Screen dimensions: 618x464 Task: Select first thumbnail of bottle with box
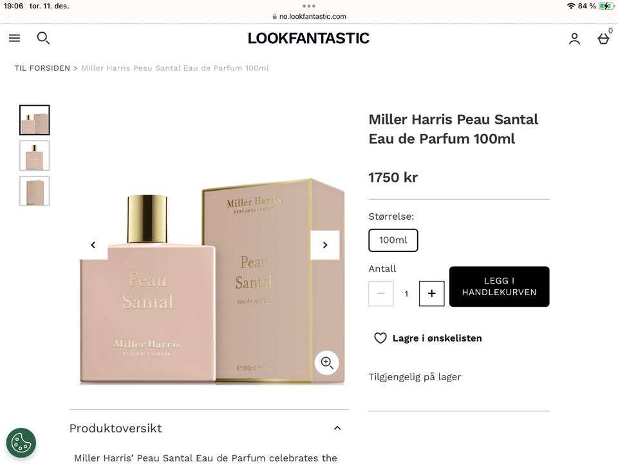pos(35,120)
